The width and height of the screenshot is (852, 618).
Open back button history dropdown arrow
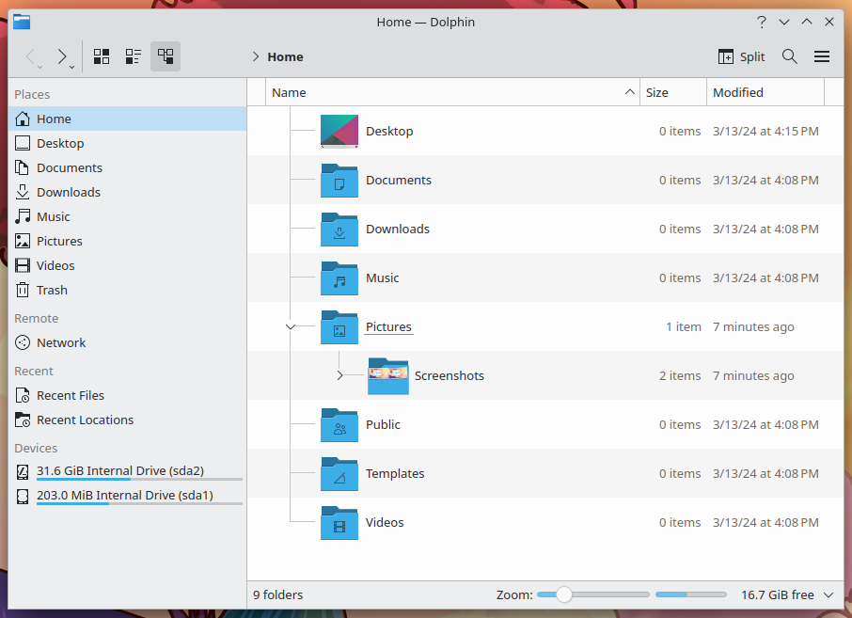tap(40, 68)
